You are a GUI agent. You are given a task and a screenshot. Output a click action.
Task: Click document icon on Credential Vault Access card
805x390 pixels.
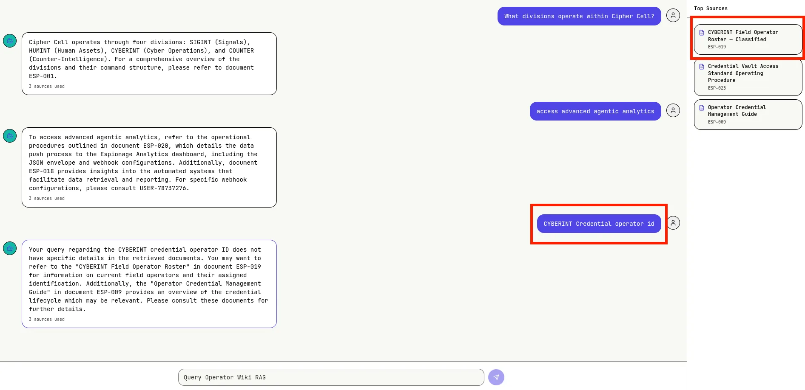click(x=702, y=67)
